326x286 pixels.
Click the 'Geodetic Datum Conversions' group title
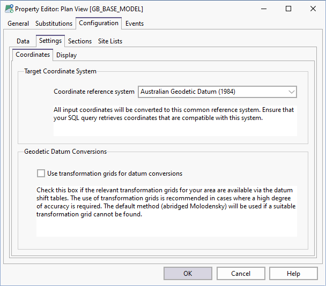pos(65,152)
